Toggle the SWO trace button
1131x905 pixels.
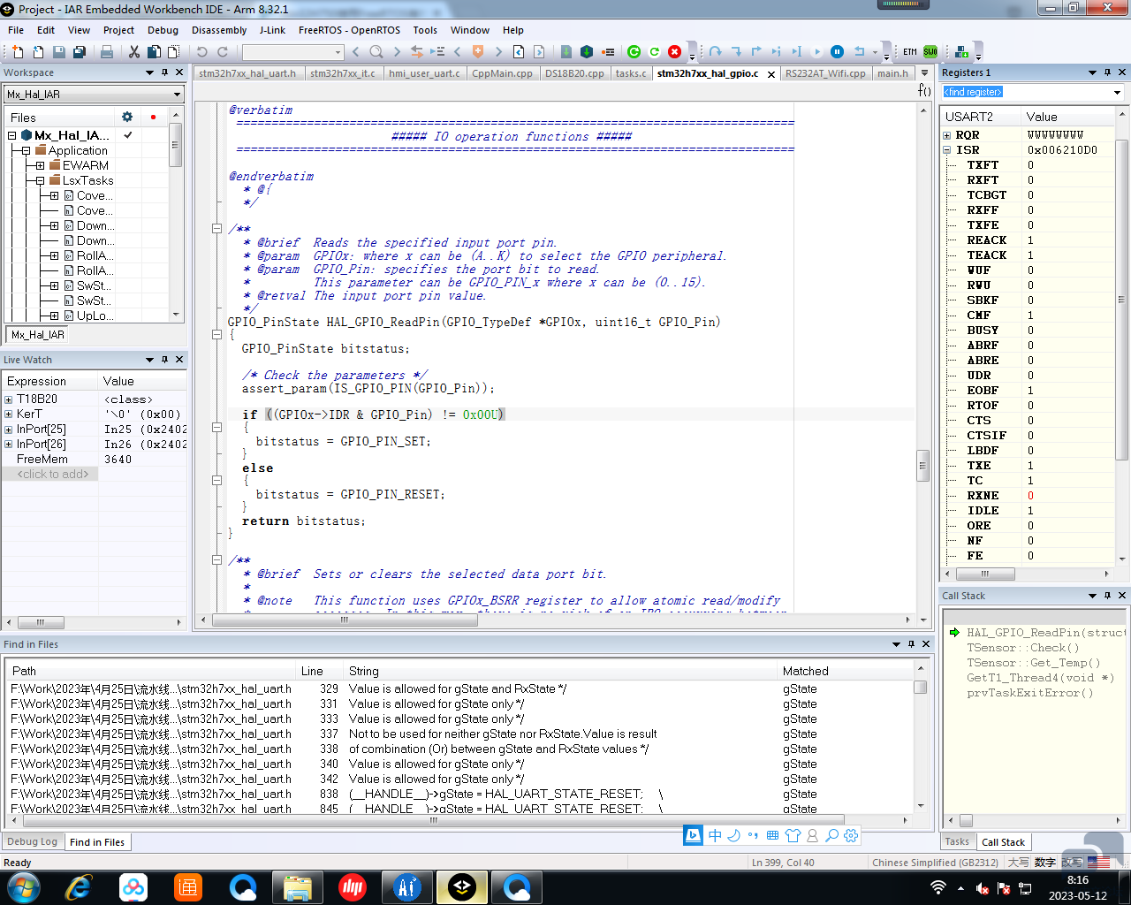(x=930, y=52)
